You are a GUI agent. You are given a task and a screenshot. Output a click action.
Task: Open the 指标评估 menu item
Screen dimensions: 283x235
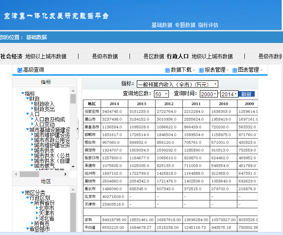click(208, 25)
